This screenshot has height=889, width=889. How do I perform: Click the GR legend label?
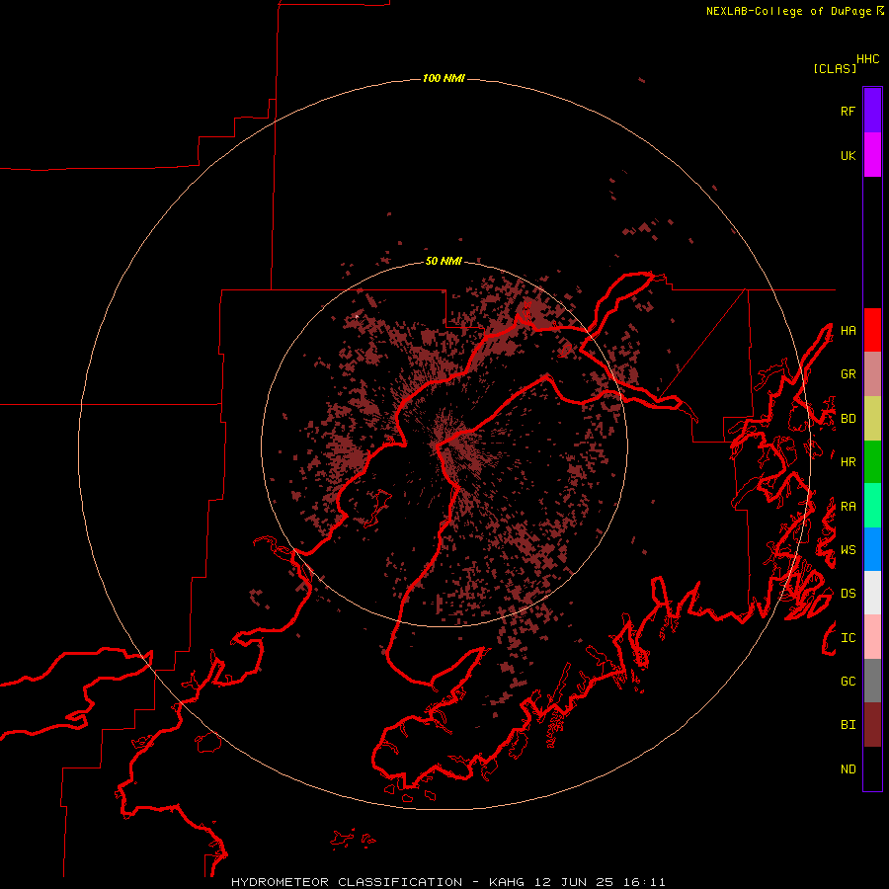(x=849, y=374)
